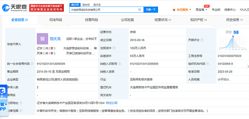The image size is (249, 119).
Task: Click the Tianyancha logo icon
Action: pos(6,8)
